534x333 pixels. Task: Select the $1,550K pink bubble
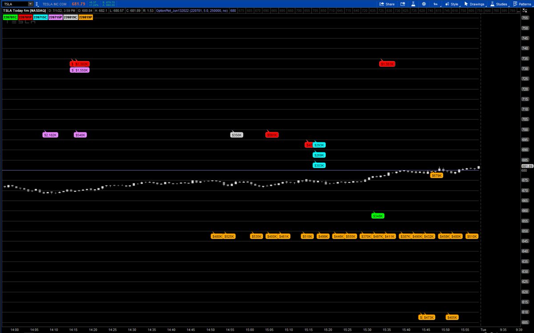pyautogui.click(x=82, y=70)
